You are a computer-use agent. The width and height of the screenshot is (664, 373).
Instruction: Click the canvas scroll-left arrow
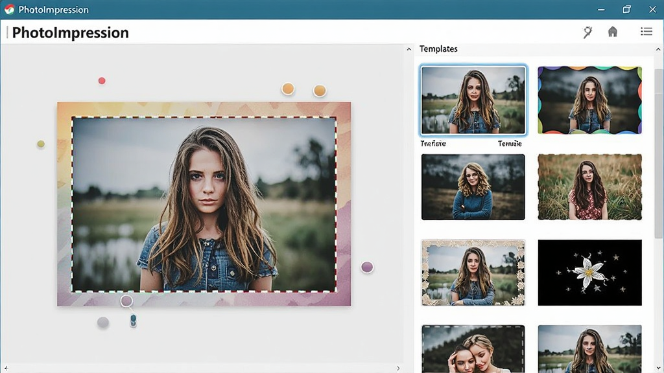(x=6, y=368)
